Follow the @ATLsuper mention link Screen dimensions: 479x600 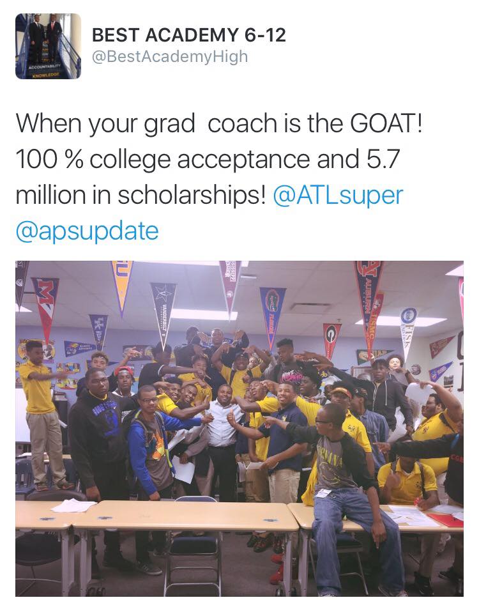click(338, 195)
